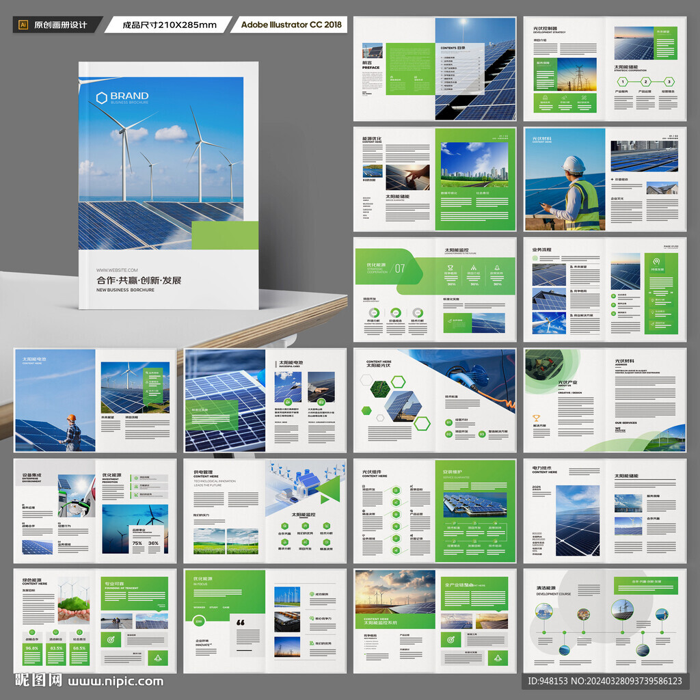The width and height of the screenshot is (700, 700).
Task: Click hexagon step number 3
Action: coord(669,82)
